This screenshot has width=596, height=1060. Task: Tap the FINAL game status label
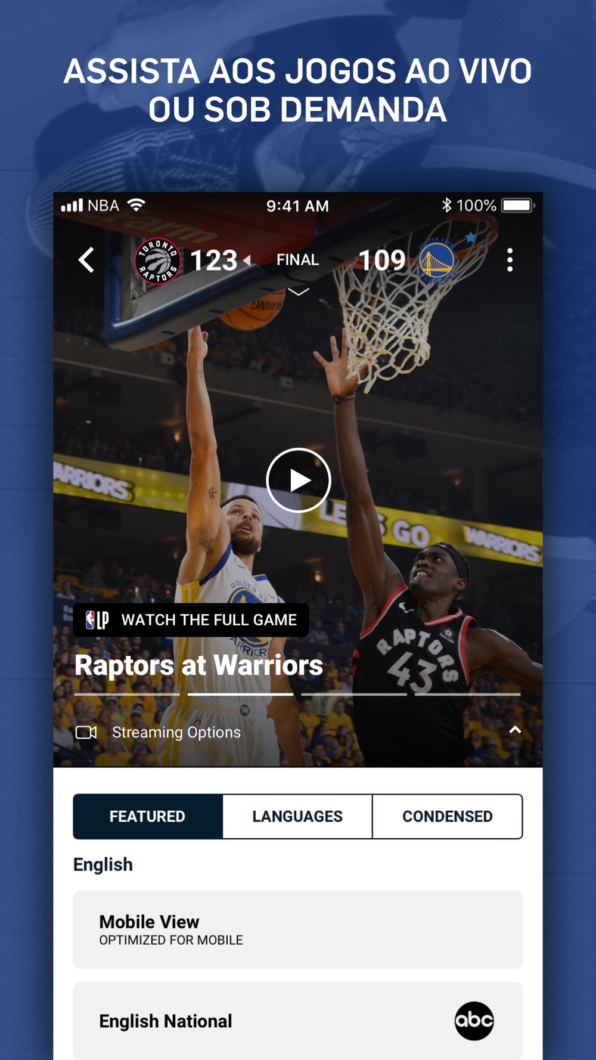[297, 260]
